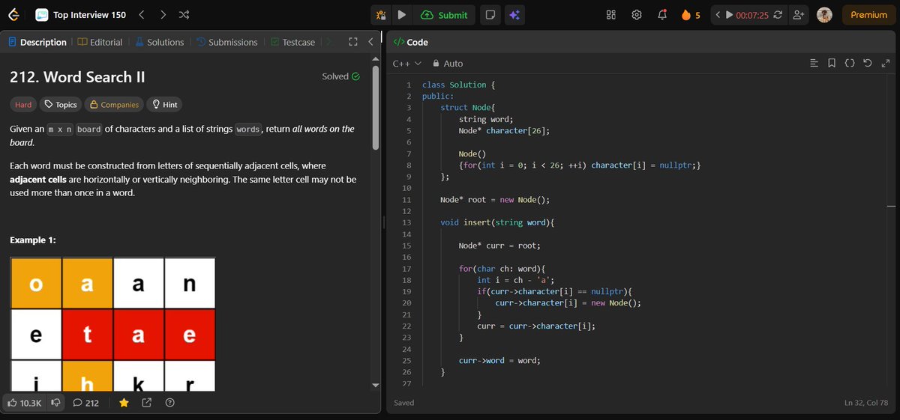Toggle the Auto lock setting
The image size is (900, 420).
448,64
